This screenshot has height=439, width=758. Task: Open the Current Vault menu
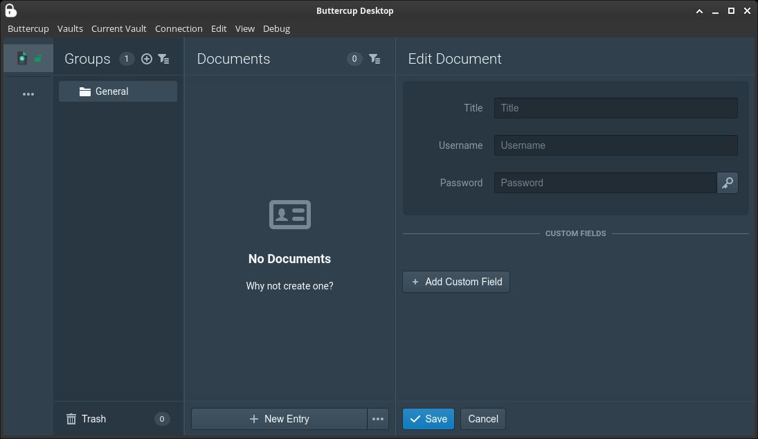point(119,28)
